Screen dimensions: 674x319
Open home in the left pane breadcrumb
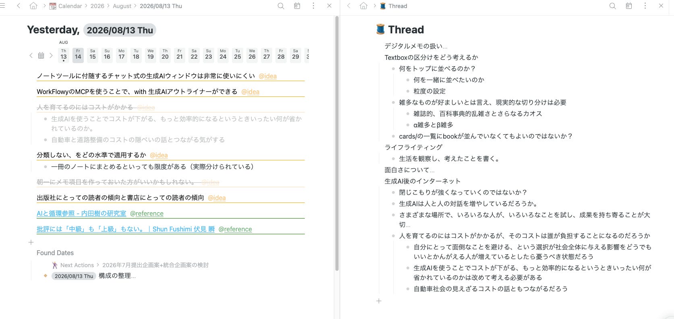pyautogui.click(x=33, y=6)
